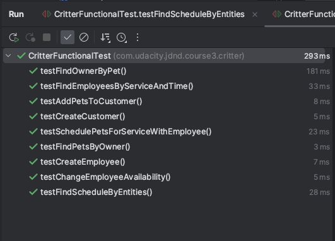The height and width of the screenshot is (241, 335).
Task: Click the Rerun failed tests icon
Action: 30,37
